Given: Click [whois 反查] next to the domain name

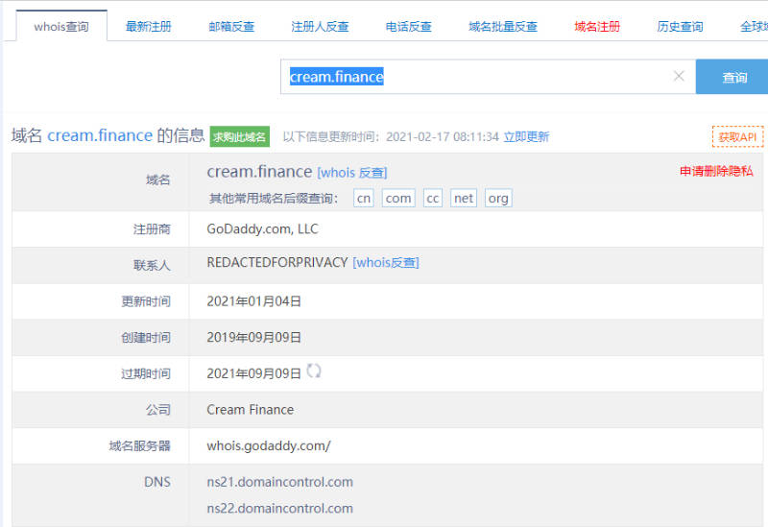Looking at the screenshot, I should (x=352, y=173).
